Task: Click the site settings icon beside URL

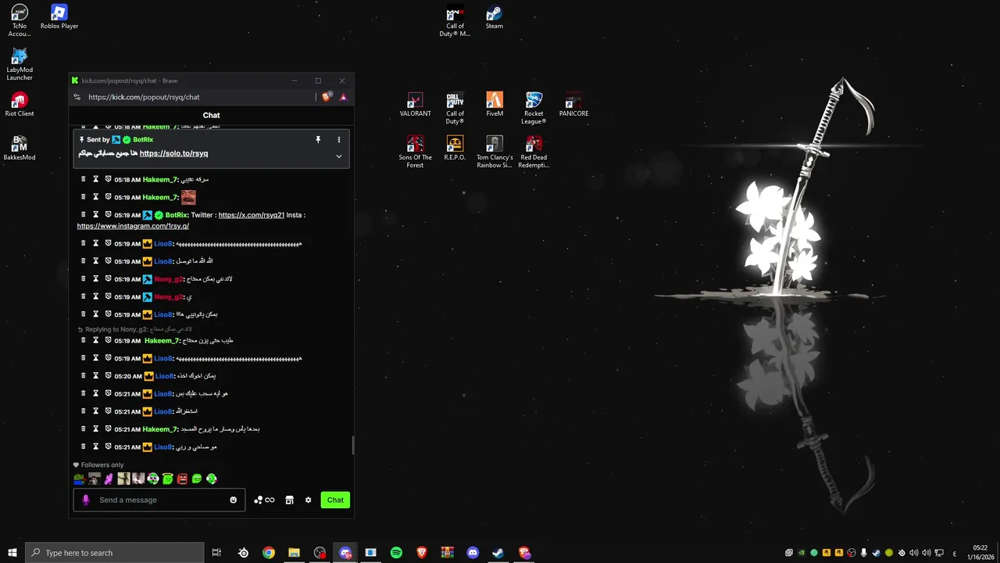Action: point(77,97)
